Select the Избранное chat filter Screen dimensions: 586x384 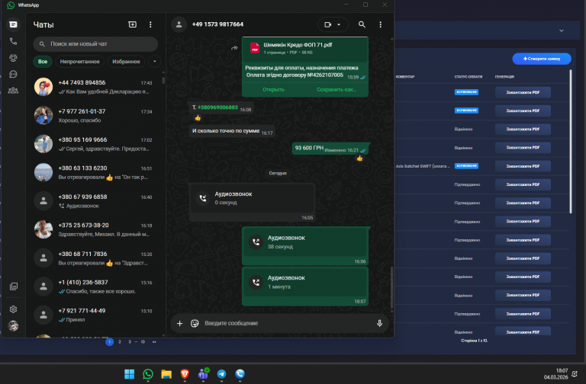pos(126,62)
